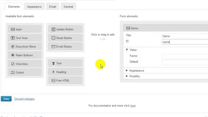Open the General tab
The height and width of the screenshot is (117, 208).
pyautogui.click(x=68, y=6)
